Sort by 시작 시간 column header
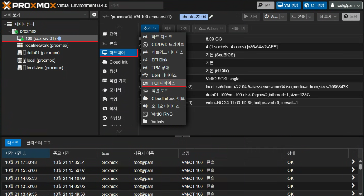 tap(26, 153)
